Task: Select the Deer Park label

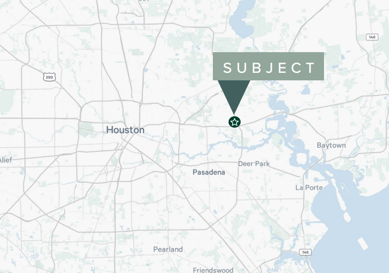Action: 254,164
